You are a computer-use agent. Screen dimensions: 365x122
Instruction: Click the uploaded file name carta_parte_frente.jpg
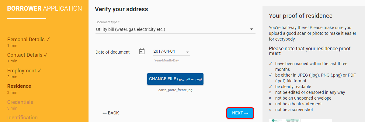point(175,90)
